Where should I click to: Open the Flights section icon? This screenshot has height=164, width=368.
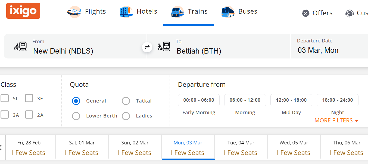point(74,11)
